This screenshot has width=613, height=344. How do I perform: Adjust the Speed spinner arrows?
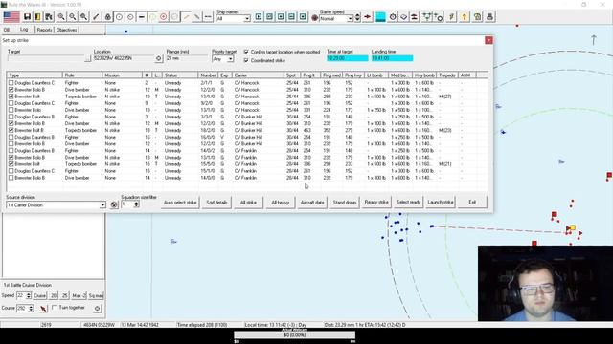point(28,296)
